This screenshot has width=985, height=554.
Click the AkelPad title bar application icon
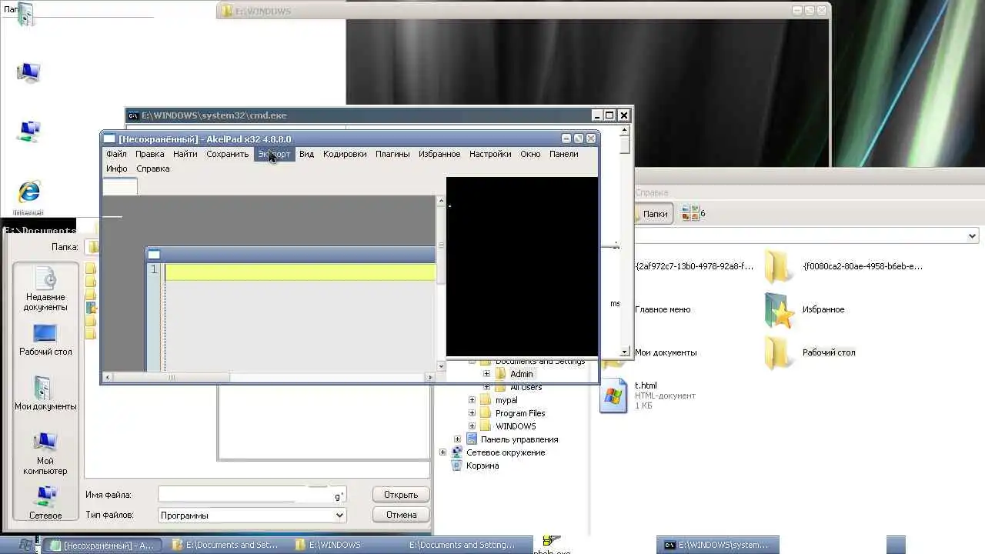109,139
